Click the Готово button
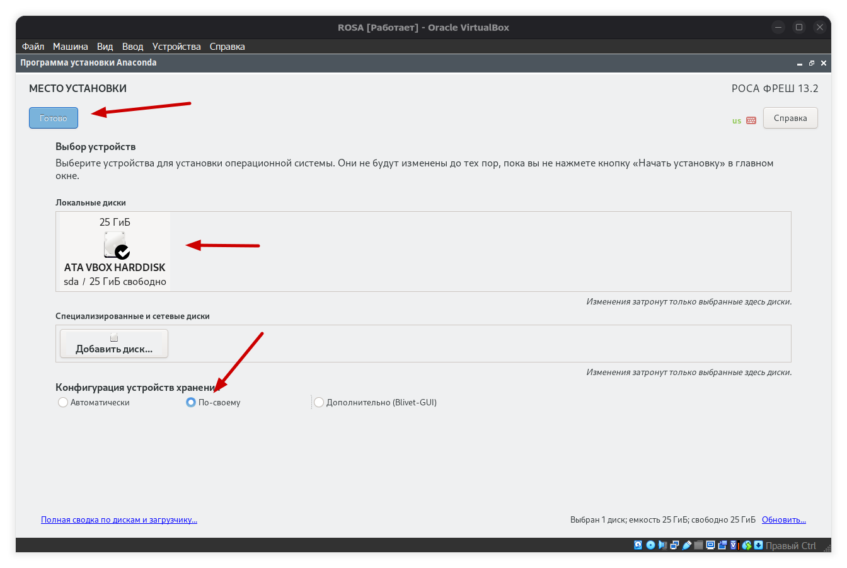 pyautogui.click(x=54, y=118)
